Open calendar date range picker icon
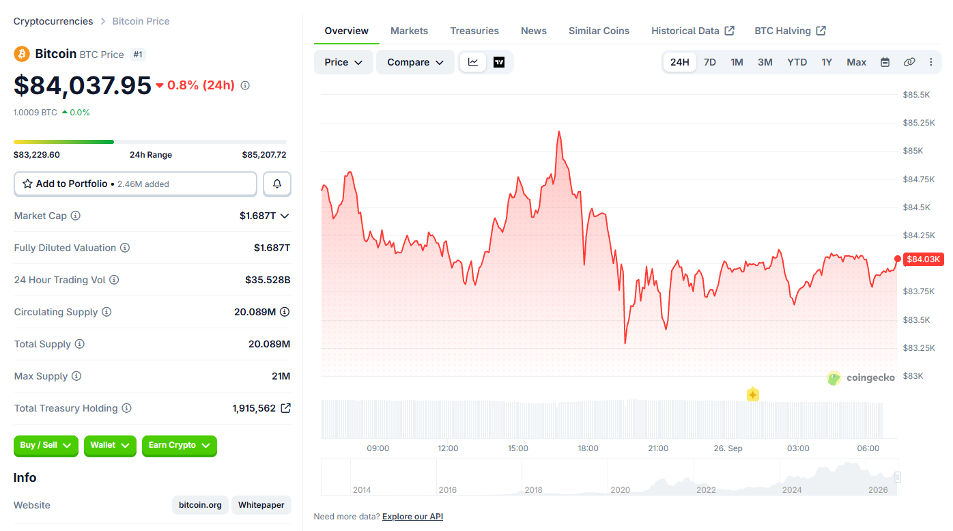 [x=885, y=62]
